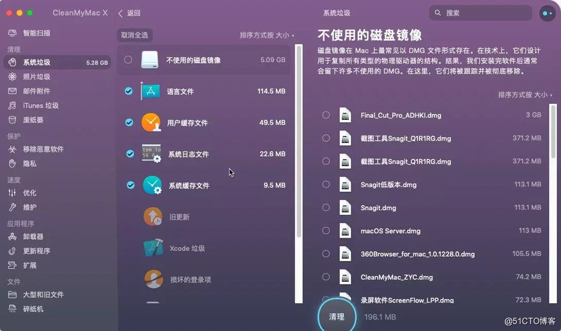Image resolution: width=561 pixels, height=331 pixels.
Task: Click the 隐私 hand icon
Action: [x=12, y=164]
